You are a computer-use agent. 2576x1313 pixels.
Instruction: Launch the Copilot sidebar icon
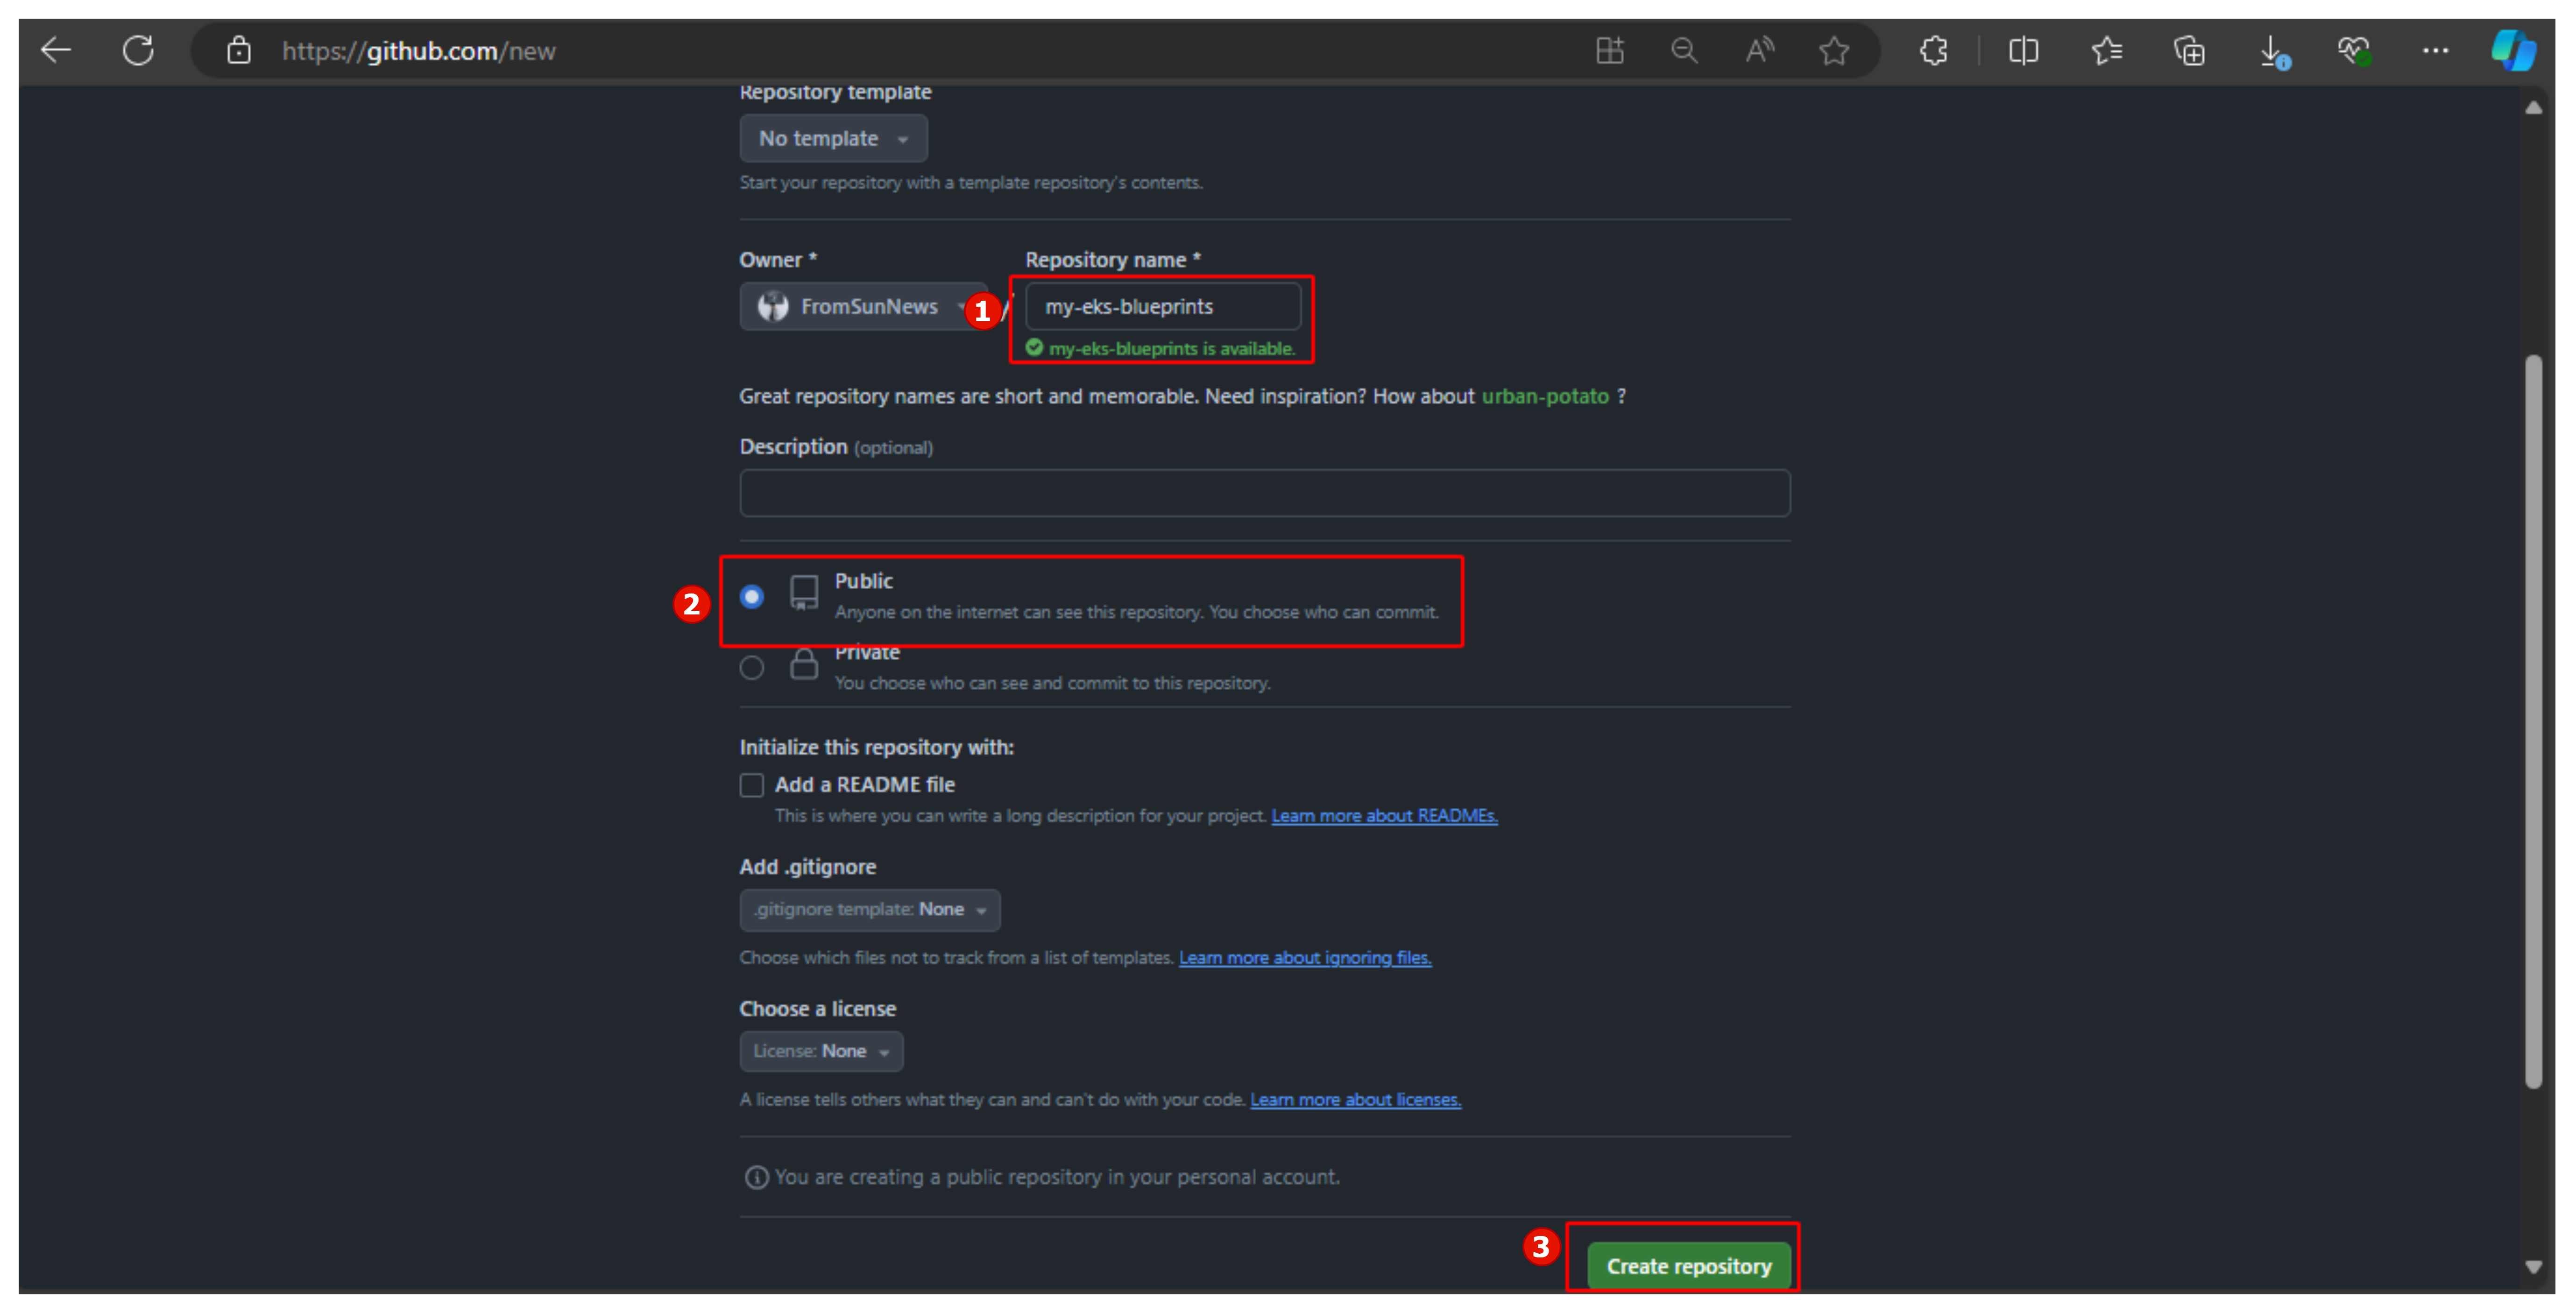point(2513,50)
